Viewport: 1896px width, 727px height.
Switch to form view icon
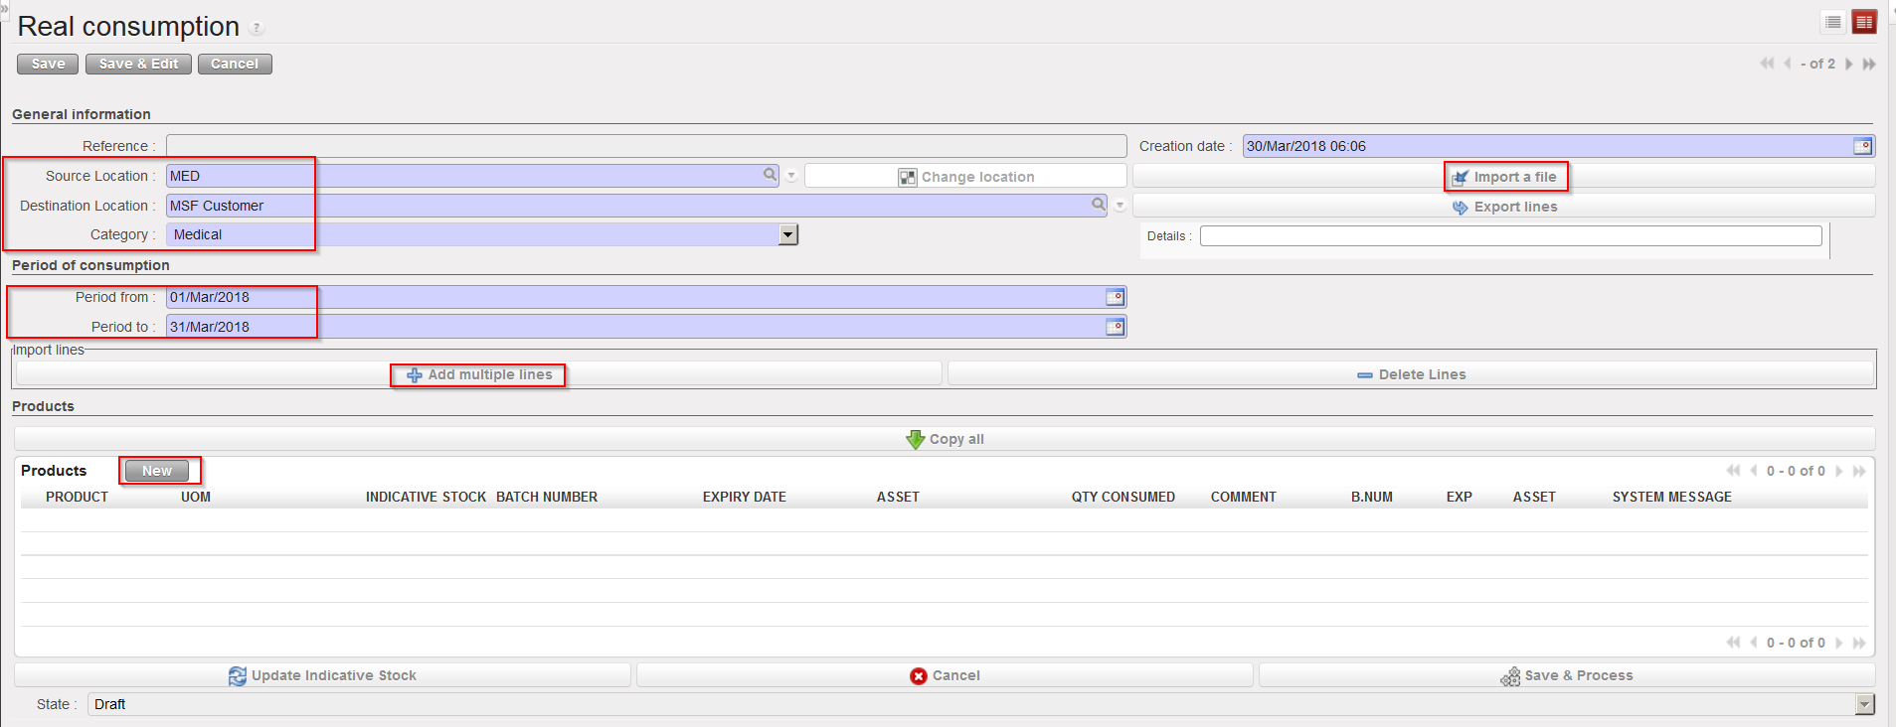point(1864,22)
